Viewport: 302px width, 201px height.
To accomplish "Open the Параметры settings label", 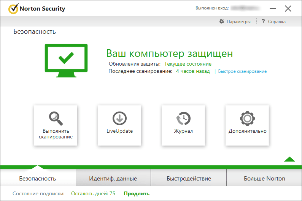I will pyautogui.click(x=238, y=22).
